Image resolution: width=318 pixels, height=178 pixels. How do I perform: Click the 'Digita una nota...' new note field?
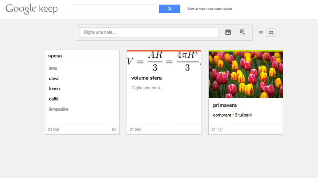149,32
